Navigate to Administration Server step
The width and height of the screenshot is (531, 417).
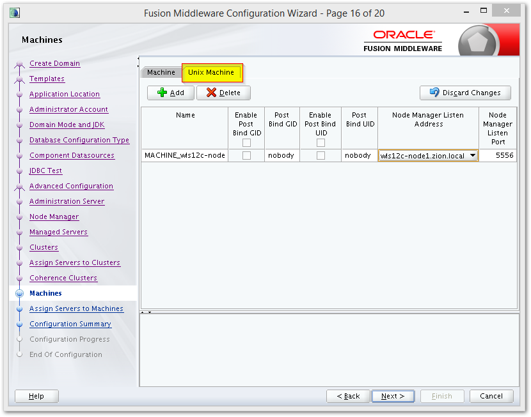pyautogui.click(x=67, y=201)
